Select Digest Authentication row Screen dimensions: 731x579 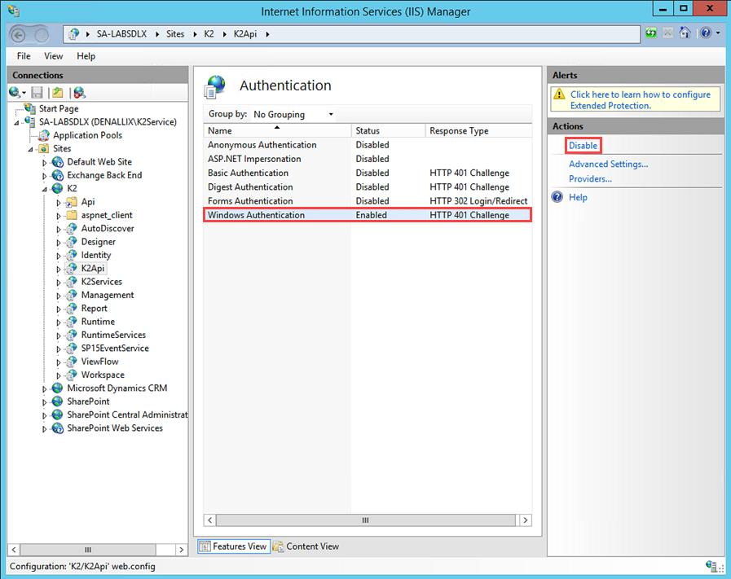click(x=368, y=186)
